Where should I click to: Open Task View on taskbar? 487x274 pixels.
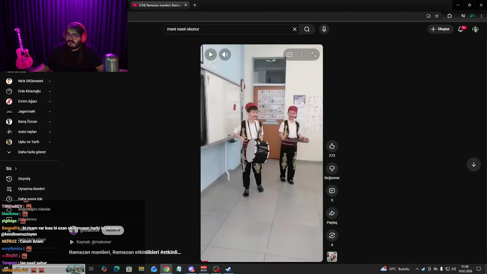coord(91,269)
